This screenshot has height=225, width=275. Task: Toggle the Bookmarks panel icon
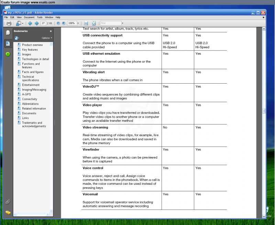[x=8, y=43]
